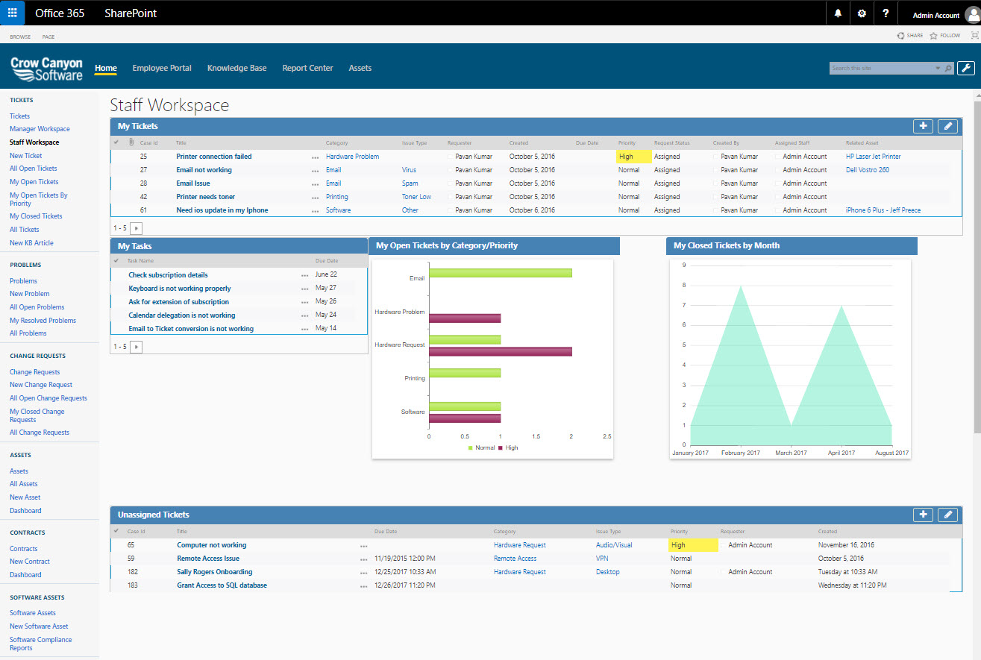Edit My Tickets list with pencil icon
This screenshot has height=660, width=981.
(x=947, y=126)
